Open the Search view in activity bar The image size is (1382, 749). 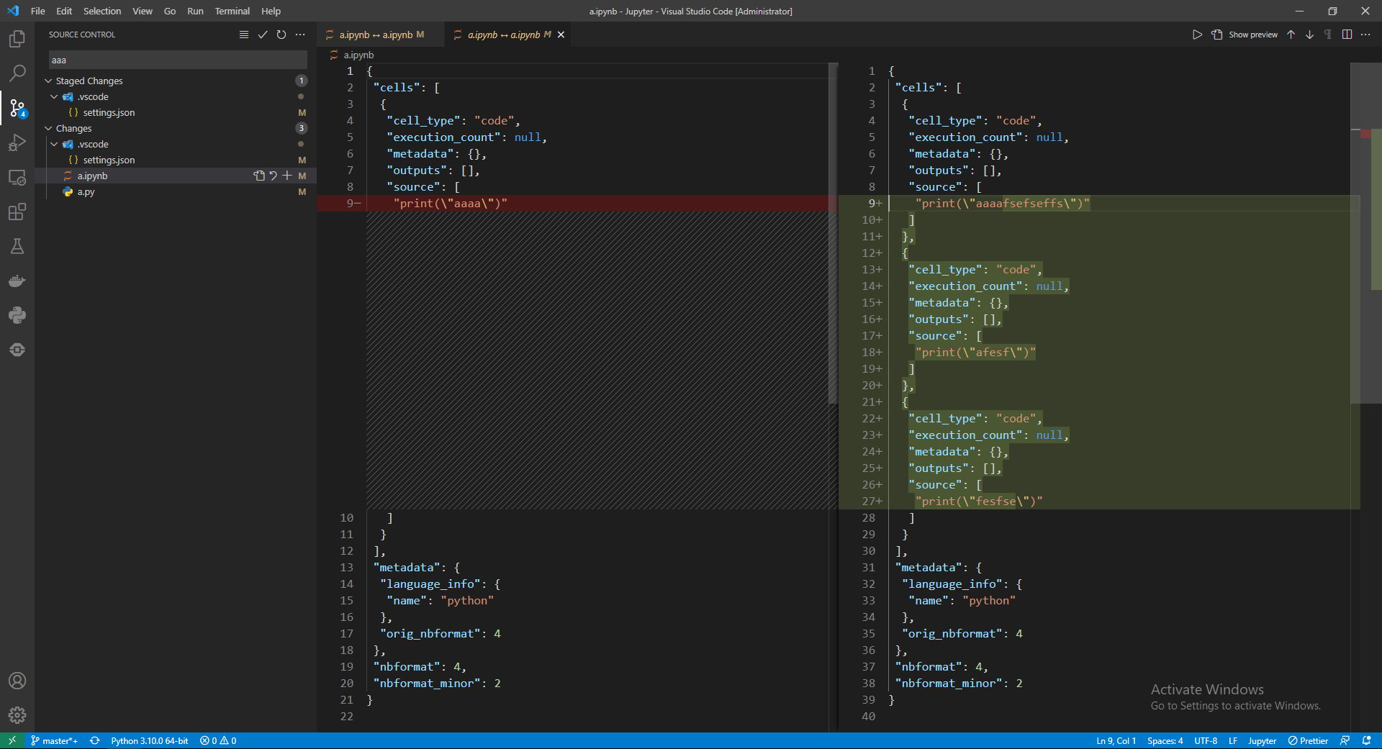[x=17, y=73]
